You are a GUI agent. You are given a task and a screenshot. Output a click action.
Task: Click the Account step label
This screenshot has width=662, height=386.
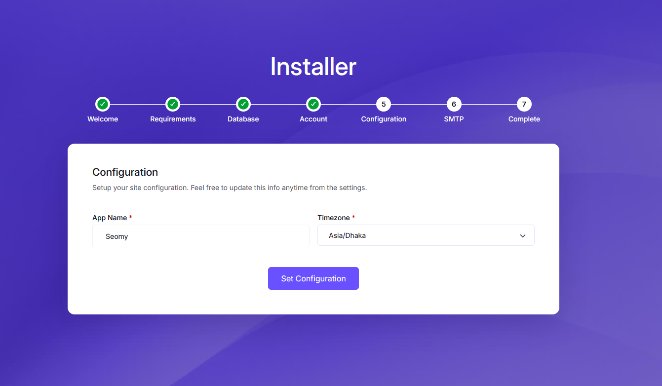(313, 119)
